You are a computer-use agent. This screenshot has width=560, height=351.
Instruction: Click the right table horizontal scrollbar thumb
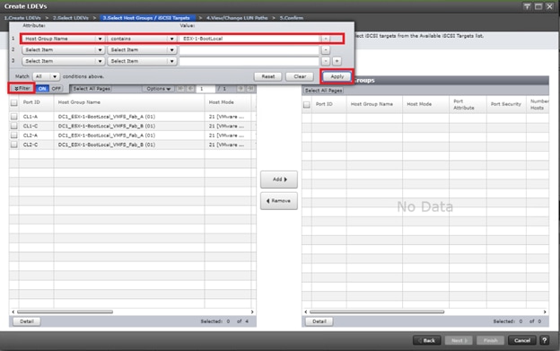click(x=377, y=312)
